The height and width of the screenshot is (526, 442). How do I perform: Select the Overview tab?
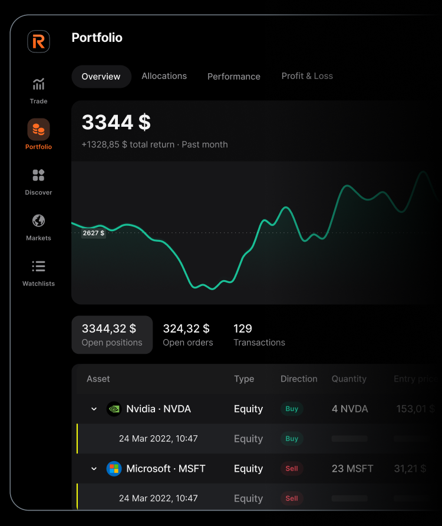[101, 77]
